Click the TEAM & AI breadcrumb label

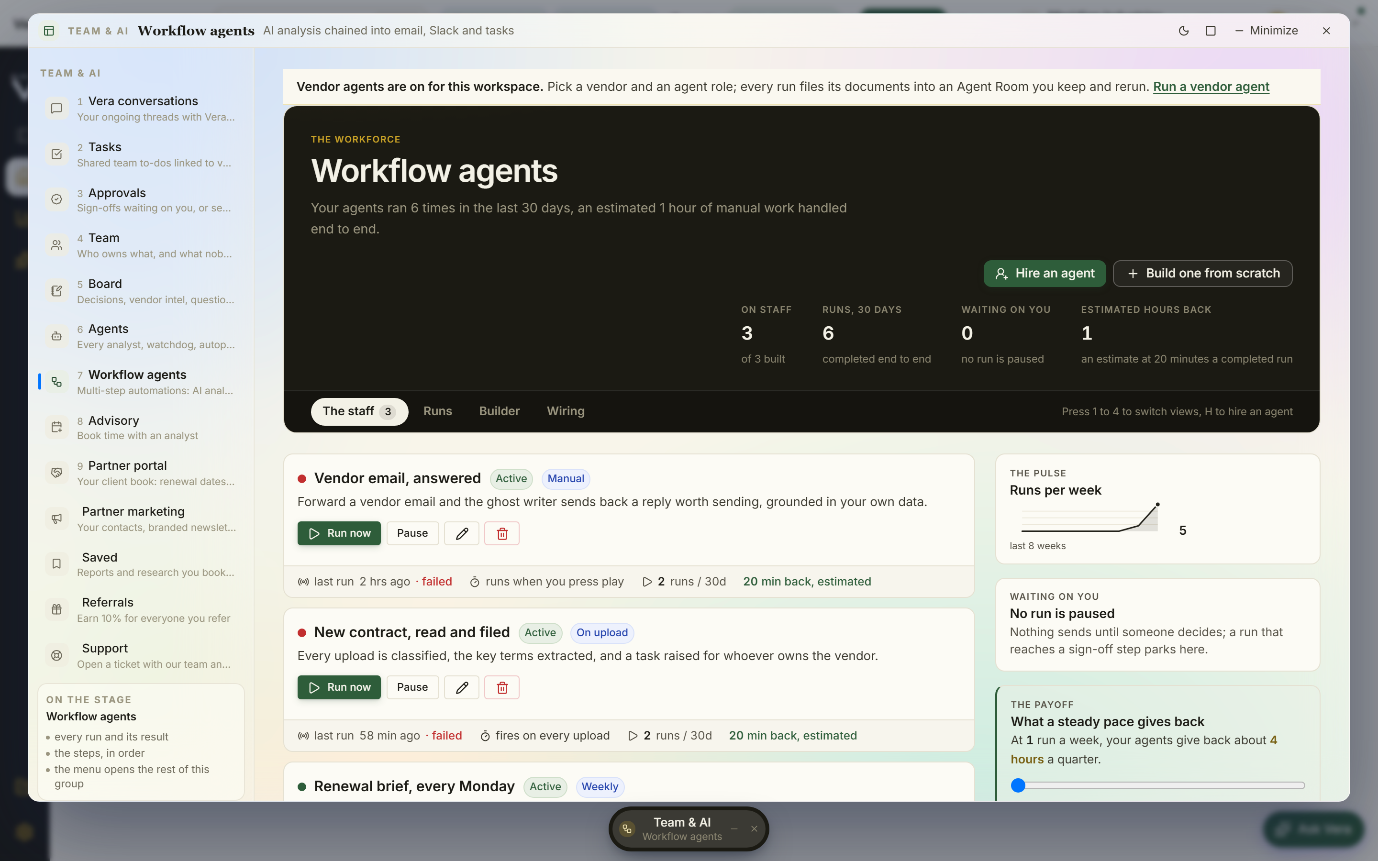(x=98, y=31)
